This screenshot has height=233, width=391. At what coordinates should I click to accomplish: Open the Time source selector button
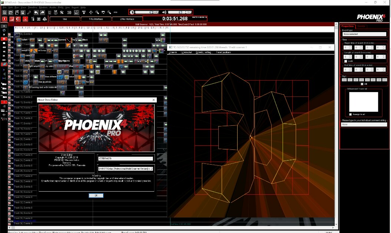tap(65, 19)
